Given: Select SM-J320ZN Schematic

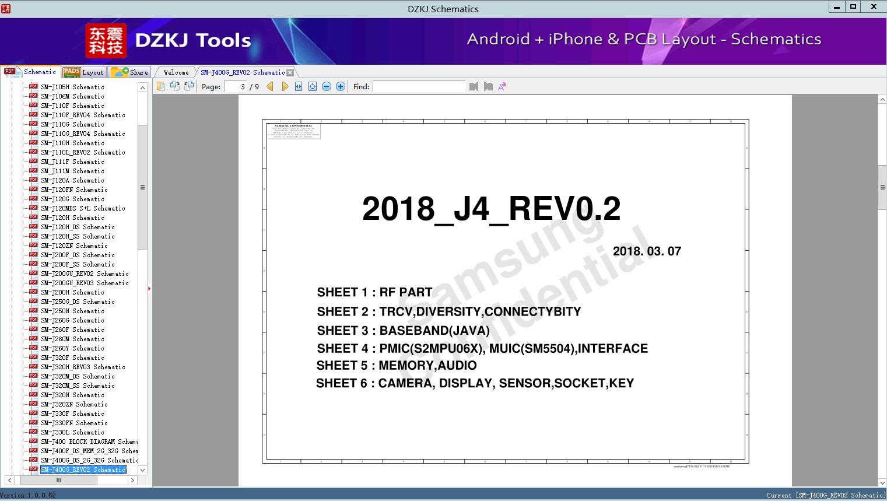Looking at the screenshot, I should (74, 404).
